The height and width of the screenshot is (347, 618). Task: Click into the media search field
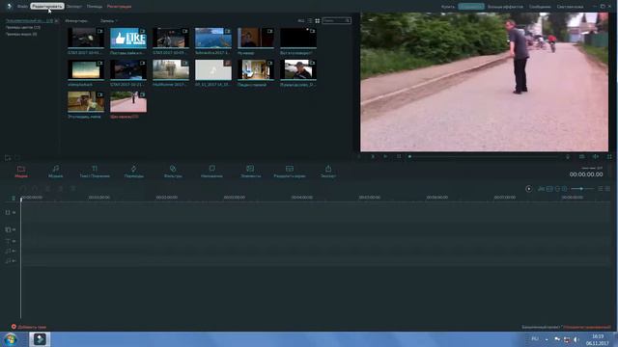(336, 20)
